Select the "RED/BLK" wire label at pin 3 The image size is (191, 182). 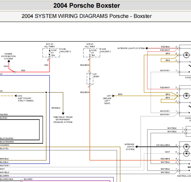pyautogui.click(x=165, y=47)
